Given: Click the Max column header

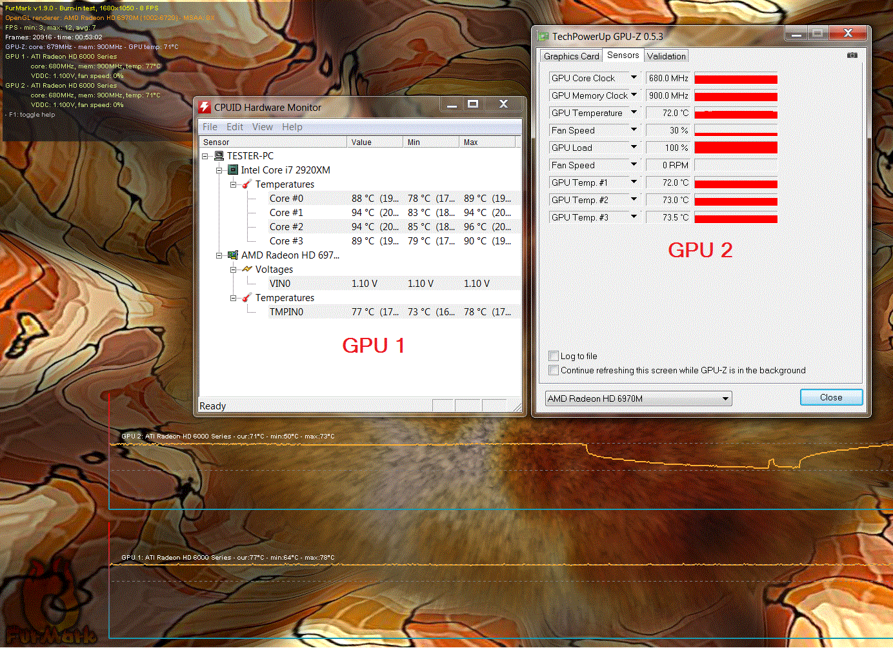Looking at the screenshot, I should [487, 142].
